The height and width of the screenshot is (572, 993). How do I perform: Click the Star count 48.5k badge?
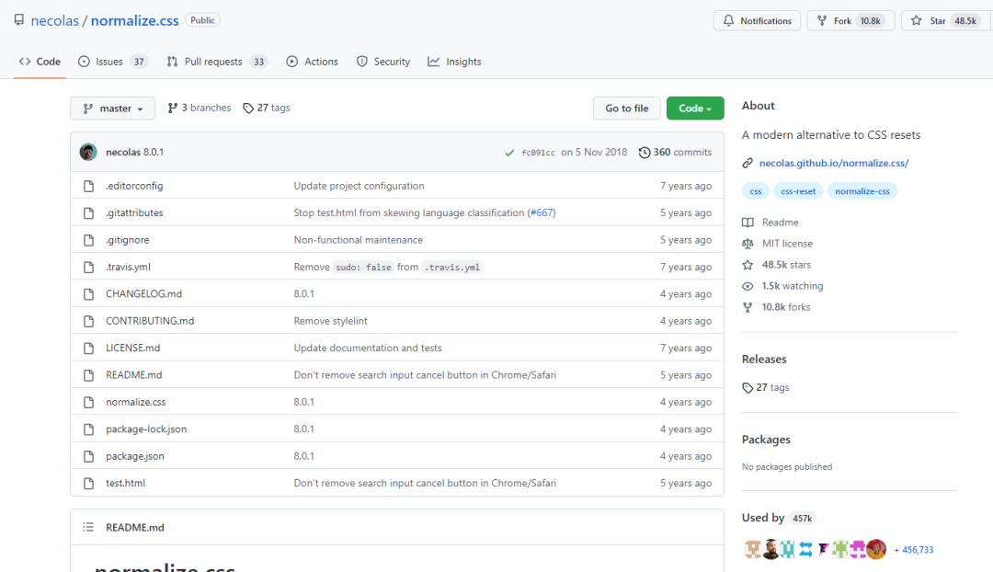(x=965, y=21)
